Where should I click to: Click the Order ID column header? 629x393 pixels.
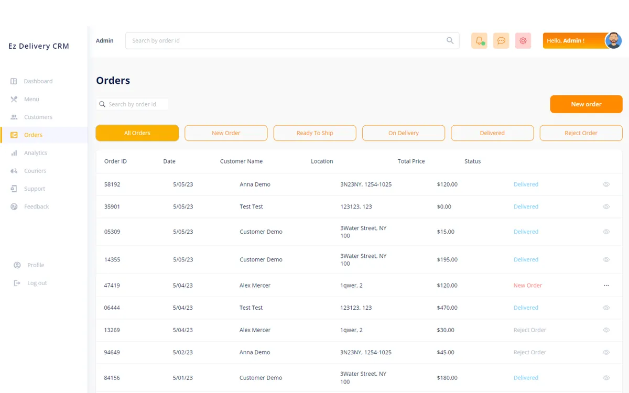(x=115, y=161)
